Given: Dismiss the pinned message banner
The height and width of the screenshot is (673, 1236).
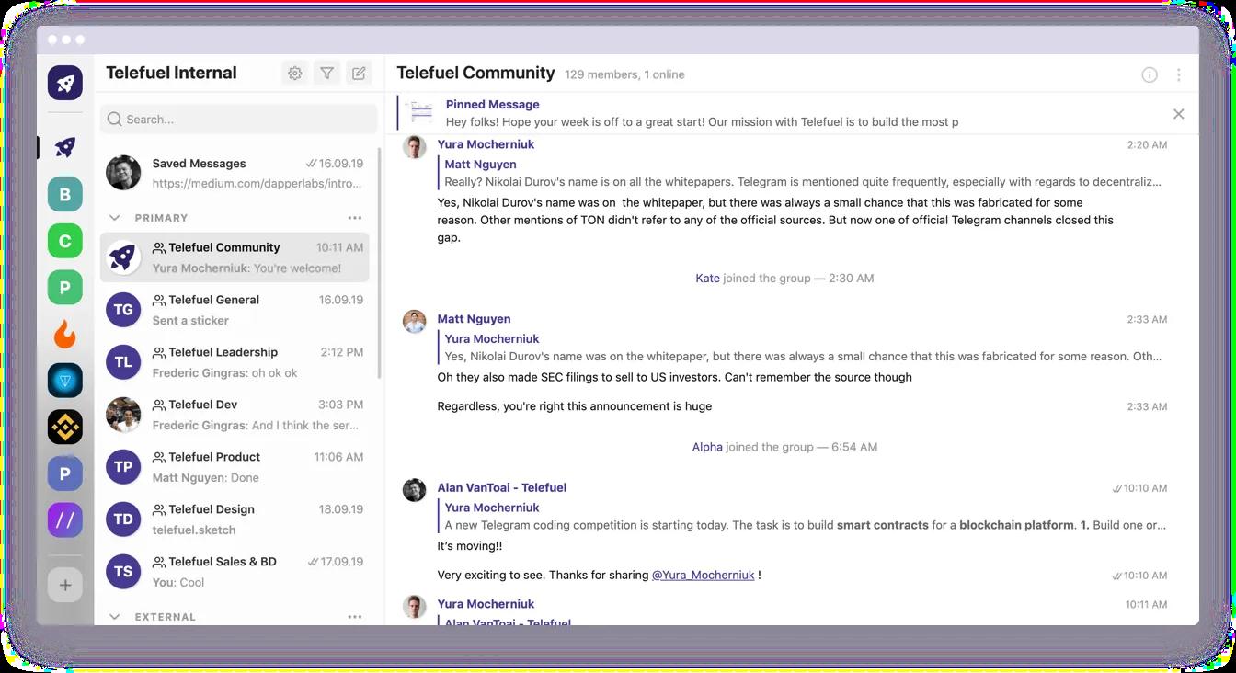Looking at the screenshot, I should point(1178,114).
